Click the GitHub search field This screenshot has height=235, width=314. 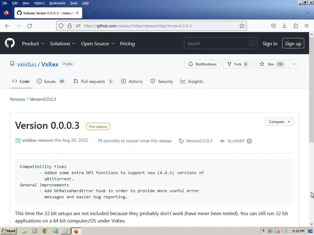pyautogui.click(x=220, y=43)
